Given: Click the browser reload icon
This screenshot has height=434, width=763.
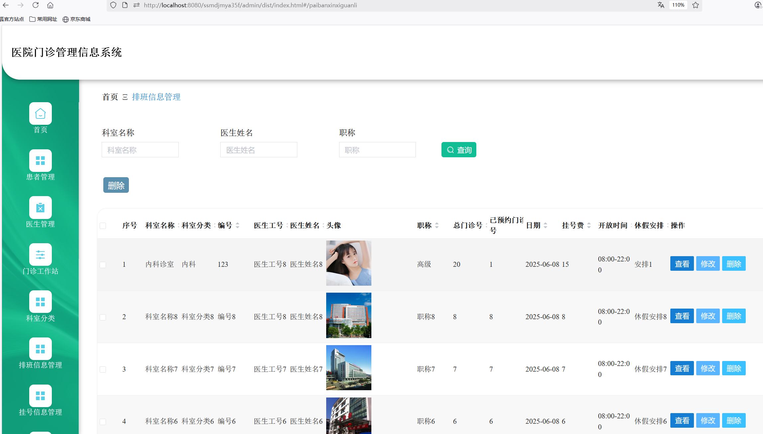Looking at the screenshot, I should click(36, 5).
